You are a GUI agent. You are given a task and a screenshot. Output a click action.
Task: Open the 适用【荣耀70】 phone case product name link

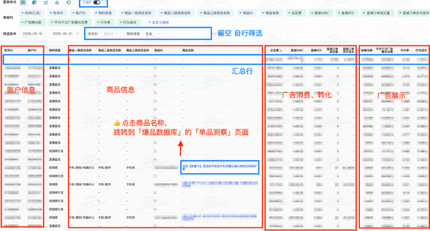pos(220,168)
